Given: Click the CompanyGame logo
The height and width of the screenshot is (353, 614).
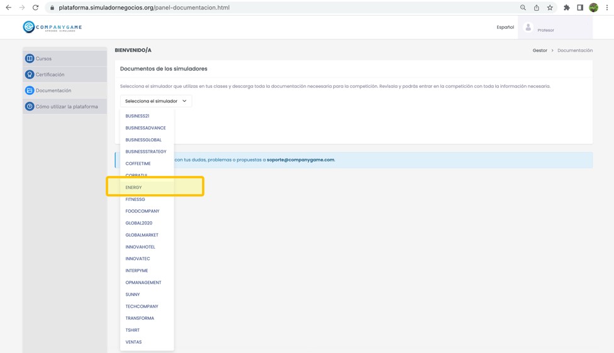Looking at the screenshot, I should (x=52, y=27).
